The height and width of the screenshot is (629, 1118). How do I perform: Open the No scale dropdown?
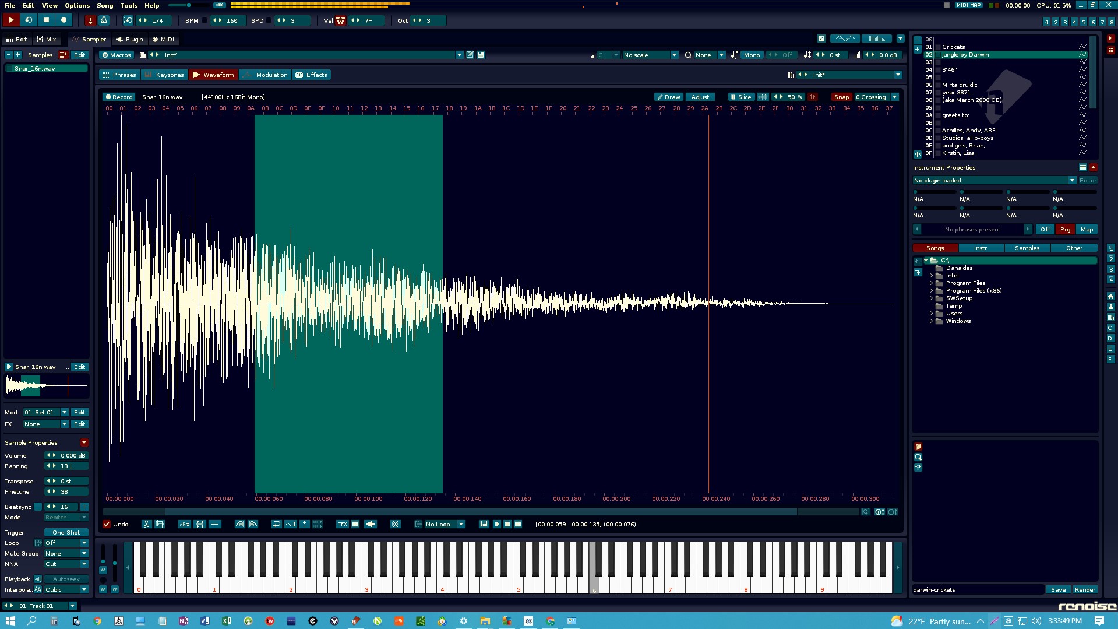650,55
